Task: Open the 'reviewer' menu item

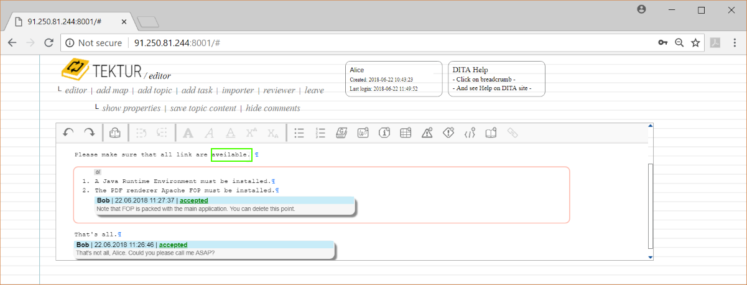Action: (279, 90)
